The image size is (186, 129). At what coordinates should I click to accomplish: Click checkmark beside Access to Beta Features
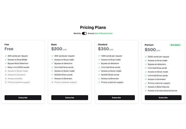click(x=146, y=87)
